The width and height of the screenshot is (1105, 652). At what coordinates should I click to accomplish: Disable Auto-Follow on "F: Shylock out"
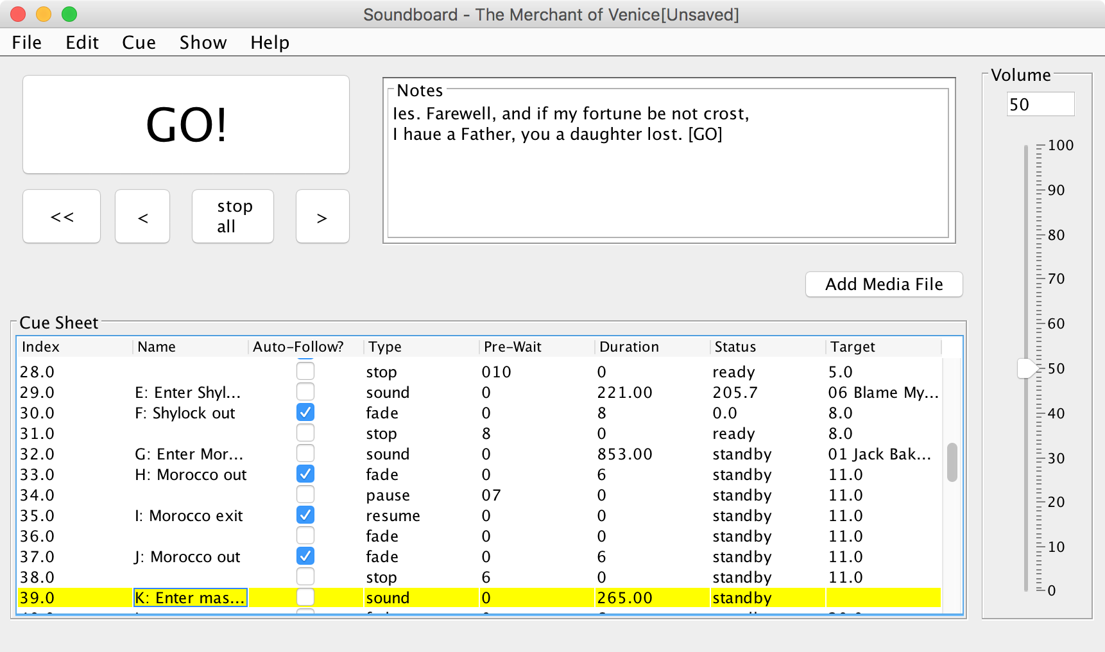coord(305,412)
